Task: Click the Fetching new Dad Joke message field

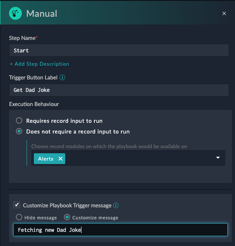Action: coord(121,230)
